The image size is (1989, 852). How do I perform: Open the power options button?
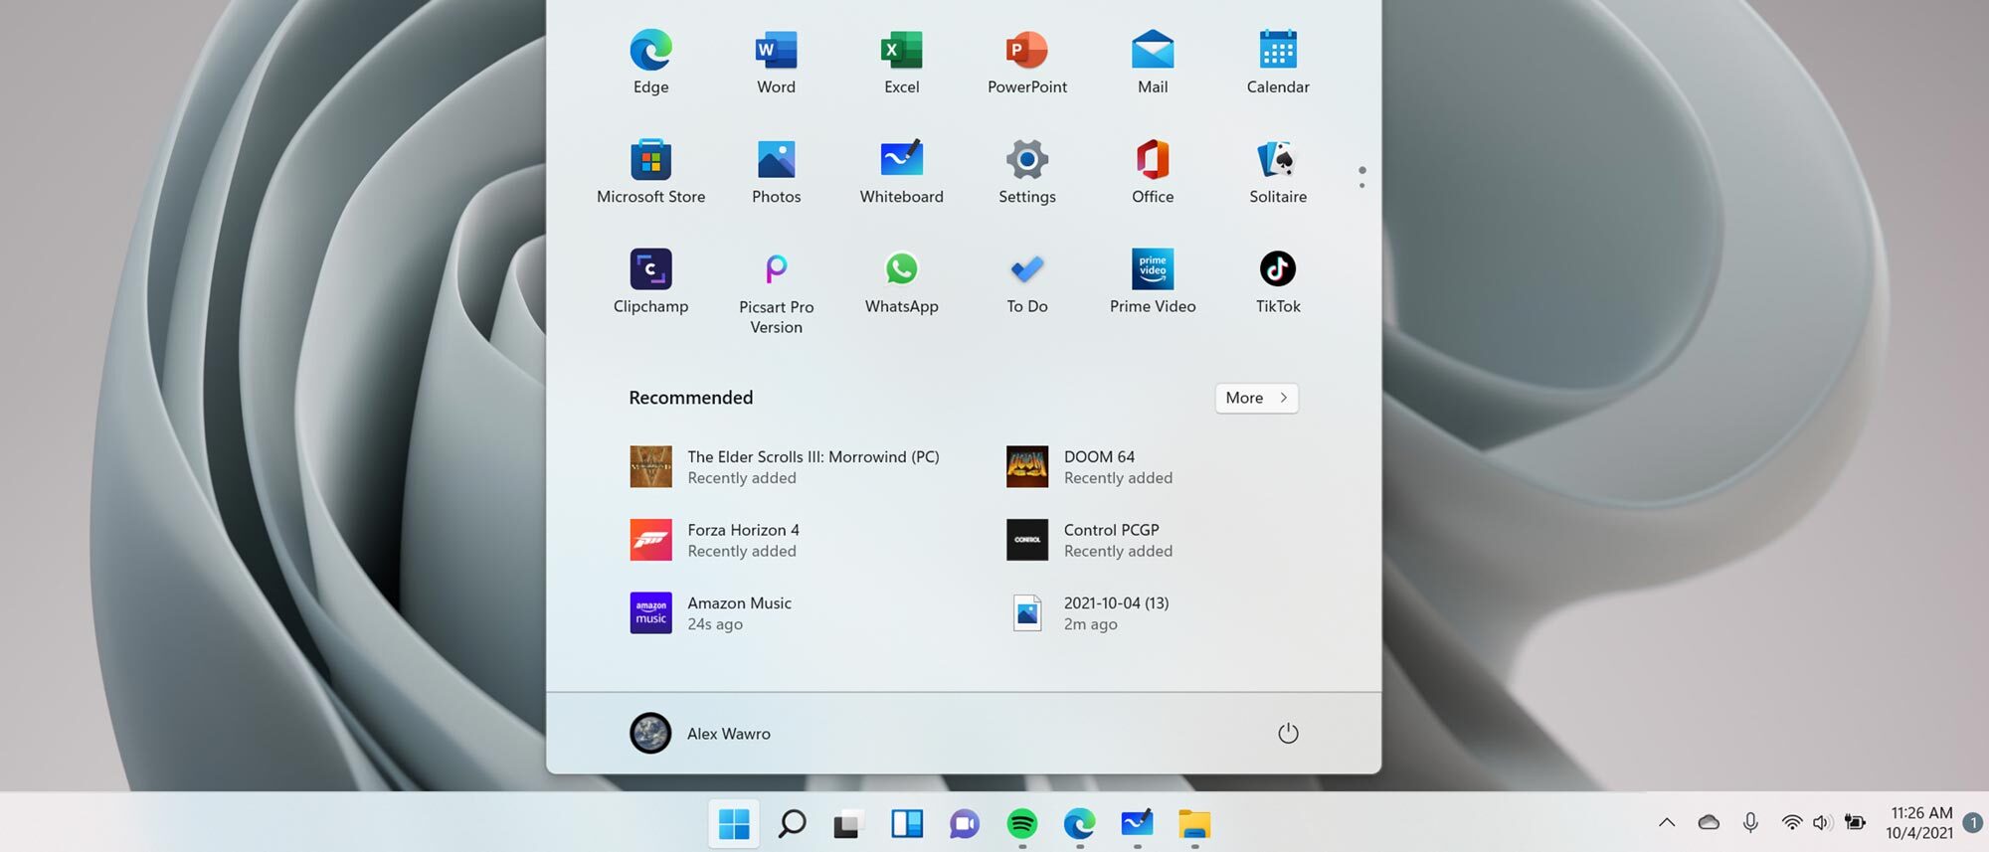1287,733
